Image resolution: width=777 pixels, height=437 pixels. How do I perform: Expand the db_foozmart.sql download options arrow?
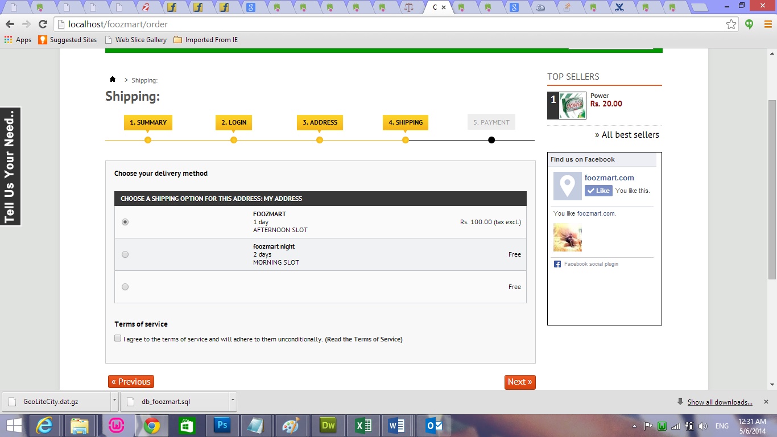click(x=233, y=401)
